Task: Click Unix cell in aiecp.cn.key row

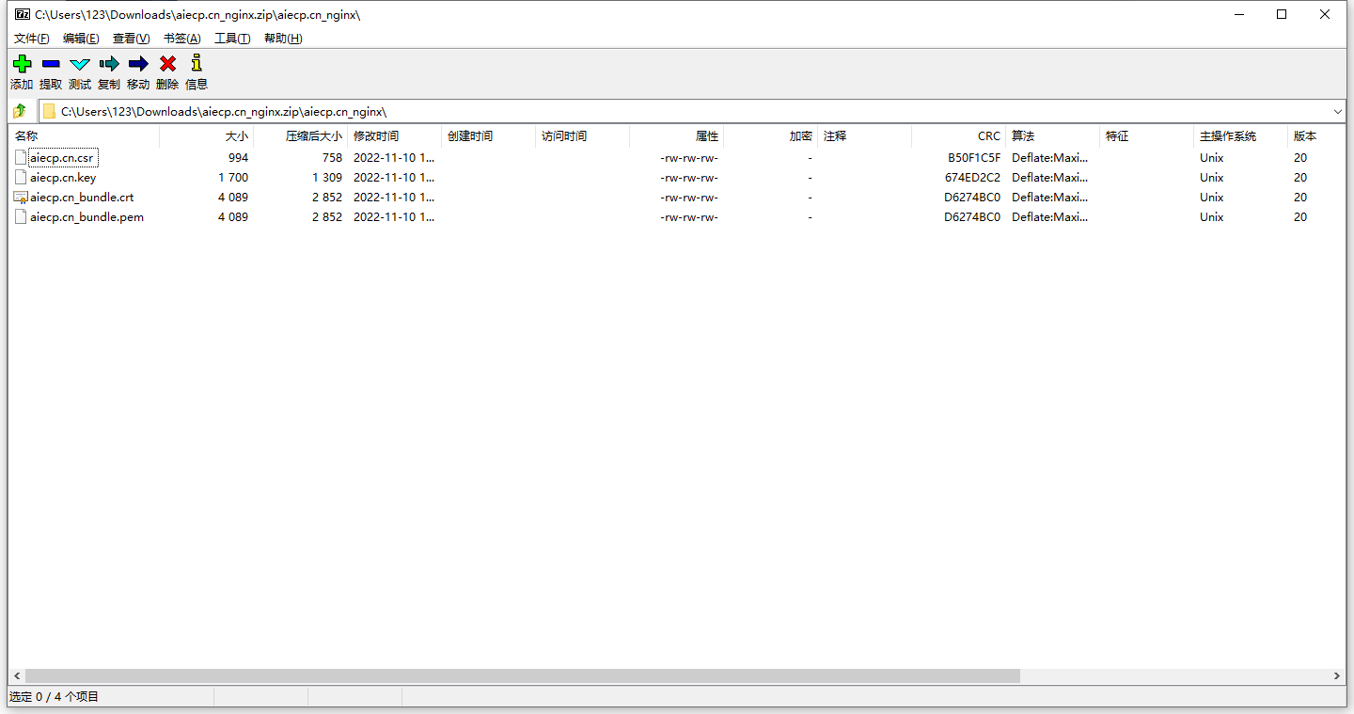Action: pos(1211,178)
